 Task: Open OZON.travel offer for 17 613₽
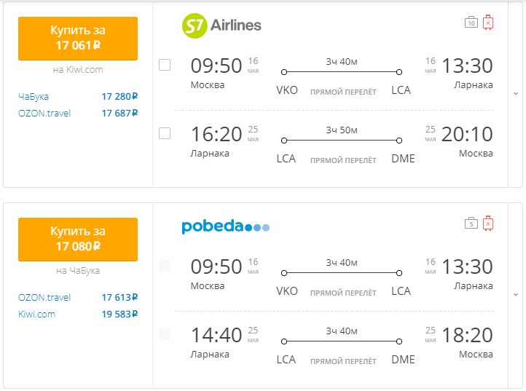[78, 298]
